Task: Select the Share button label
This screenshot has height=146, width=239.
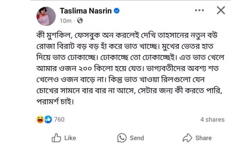Action: (204, 138)
